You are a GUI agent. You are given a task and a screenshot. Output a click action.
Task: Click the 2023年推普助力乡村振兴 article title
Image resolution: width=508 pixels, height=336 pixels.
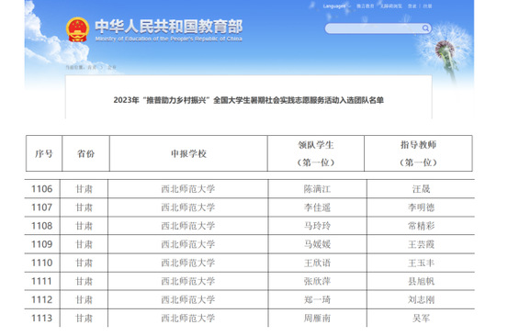pos(249,100)
